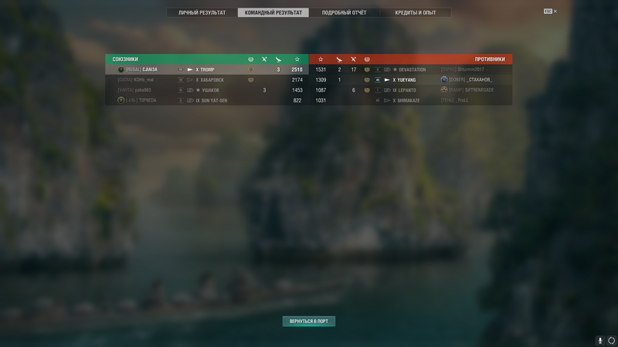Click the Devastation enemy player row

[411, 69]
